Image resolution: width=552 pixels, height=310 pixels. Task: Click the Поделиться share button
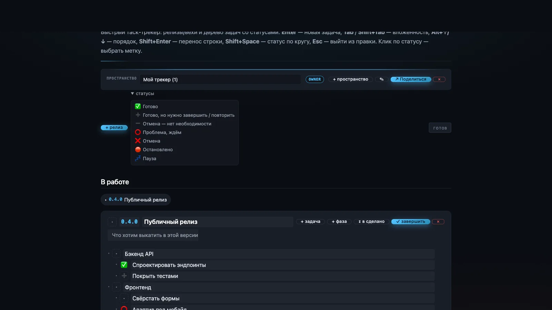click(411, 79)
